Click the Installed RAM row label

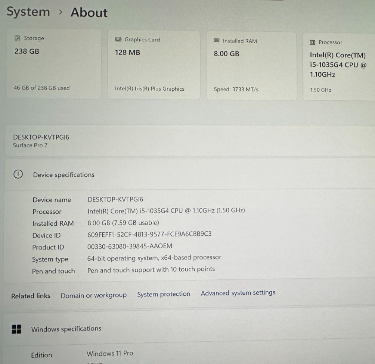53,223
